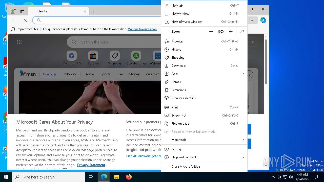Open Downloads from menu
Viewport: 324px width, 182px height.
[x=204, y=66]
